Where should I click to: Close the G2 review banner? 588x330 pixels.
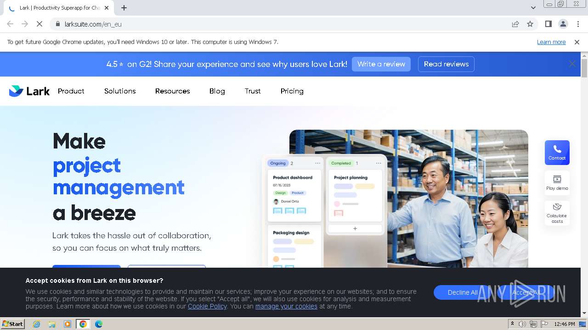[572, 64]
